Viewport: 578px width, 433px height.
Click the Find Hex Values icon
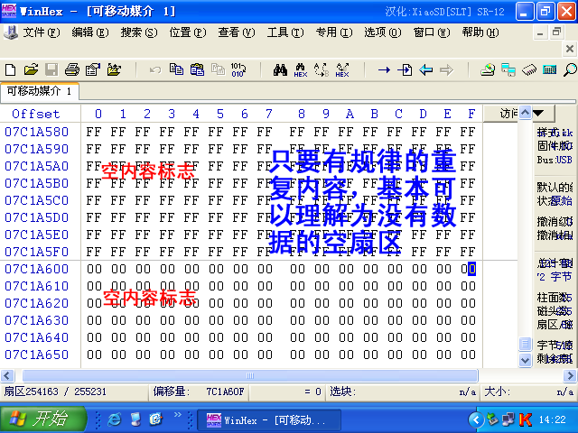(301, 69)
